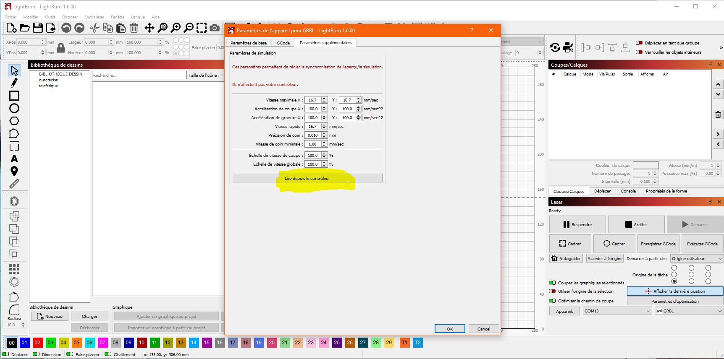Increase 'Vitesse maximale X' with the stepper
This screenshot has height=359, width=724.
pos(324,99)
